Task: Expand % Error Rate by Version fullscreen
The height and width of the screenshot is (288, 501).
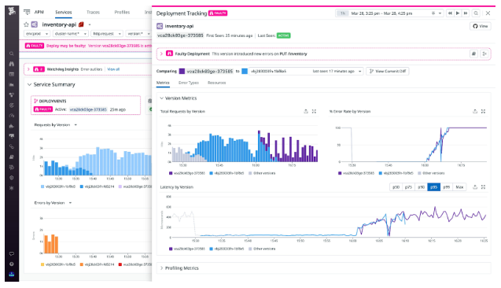Action: pyautogui.click(x=483, y=111)
